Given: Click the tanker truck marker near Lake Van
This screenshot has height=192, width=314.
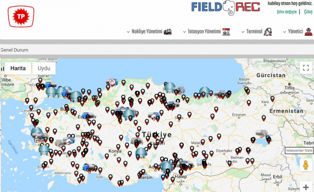Looking at the screenshot, I should [x=262, y=133].
